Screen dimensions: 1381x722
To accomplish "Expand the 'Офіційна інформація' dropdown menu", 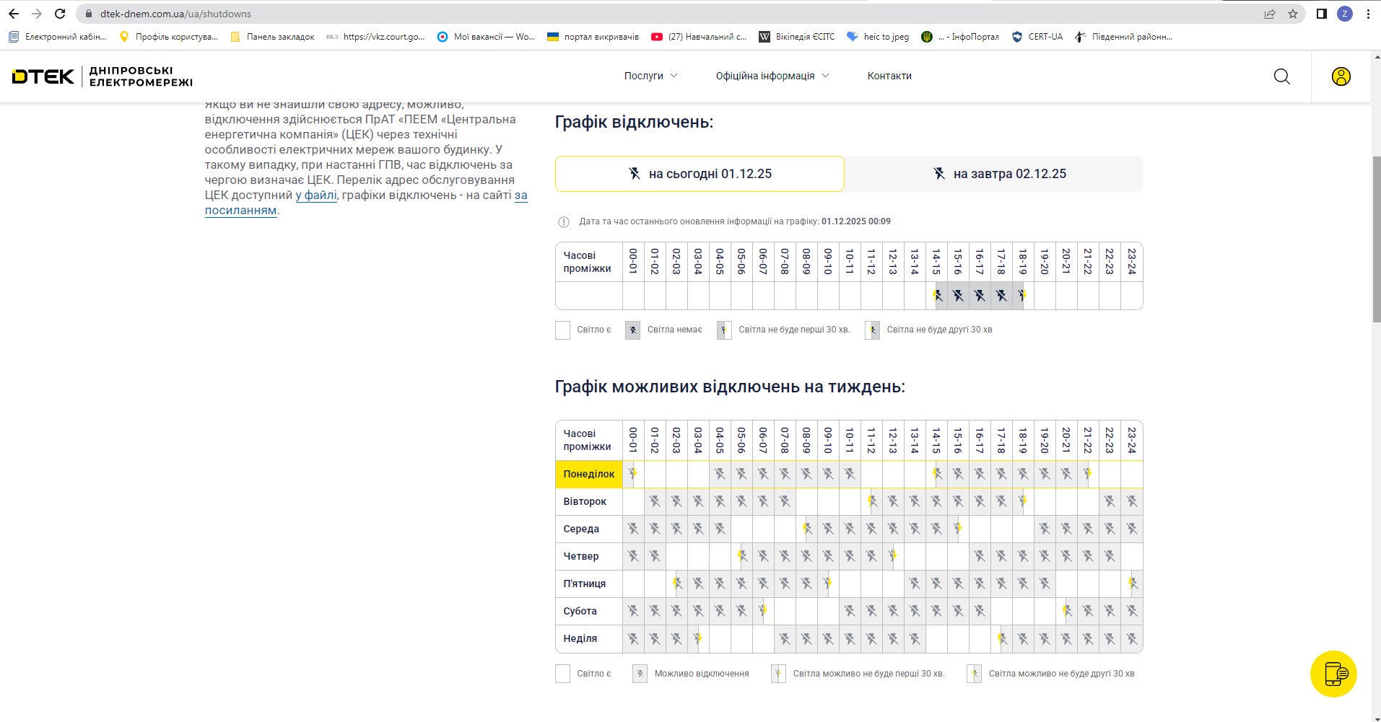I will pos(772,76).
